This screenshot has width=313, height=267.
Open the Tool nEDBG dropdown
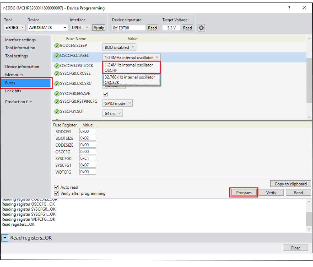[14, 28]
